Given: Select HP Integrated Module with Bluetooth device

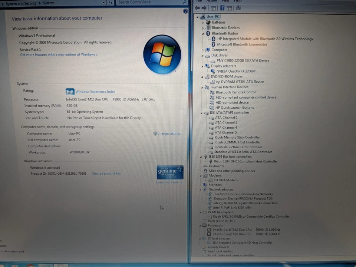Looking at the screenshot, I should pyautogui.click(x=265, y=39).
